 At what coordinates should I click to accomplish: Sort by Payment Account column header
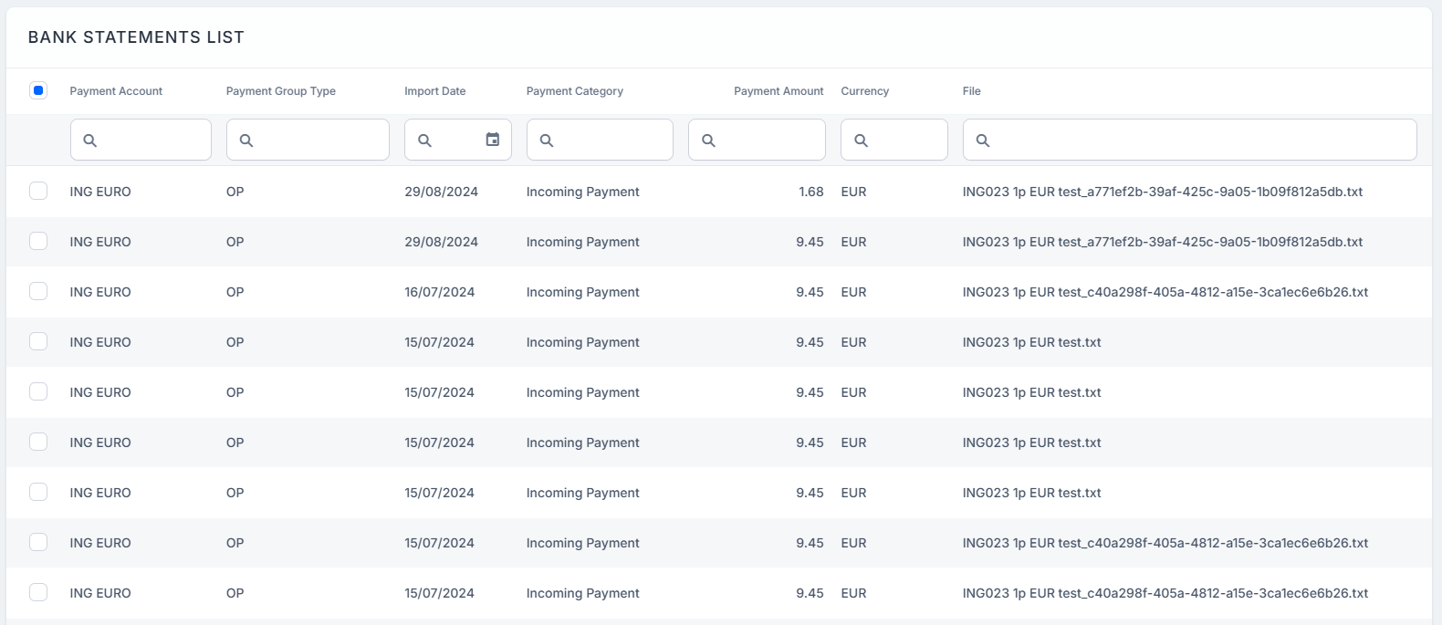116,91
